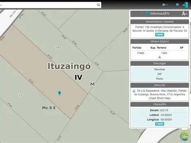Select parcel number 2 on the map
Image resolution: width=191 pixels, height=143 pixels.
[109, 11]
